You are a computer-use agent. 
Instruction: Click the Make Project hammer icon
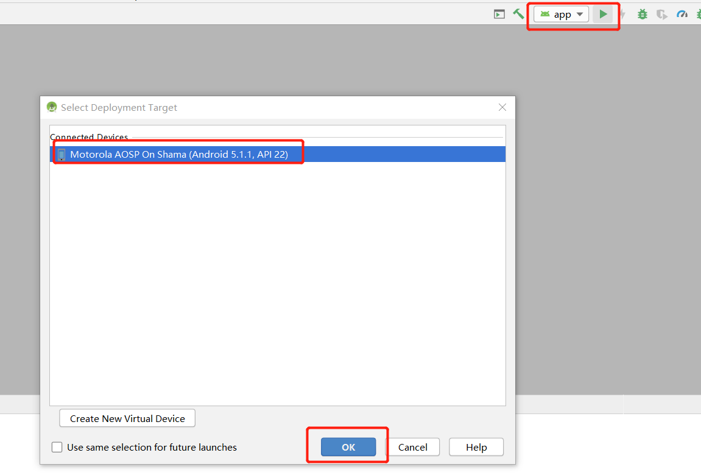click(519, 14)
